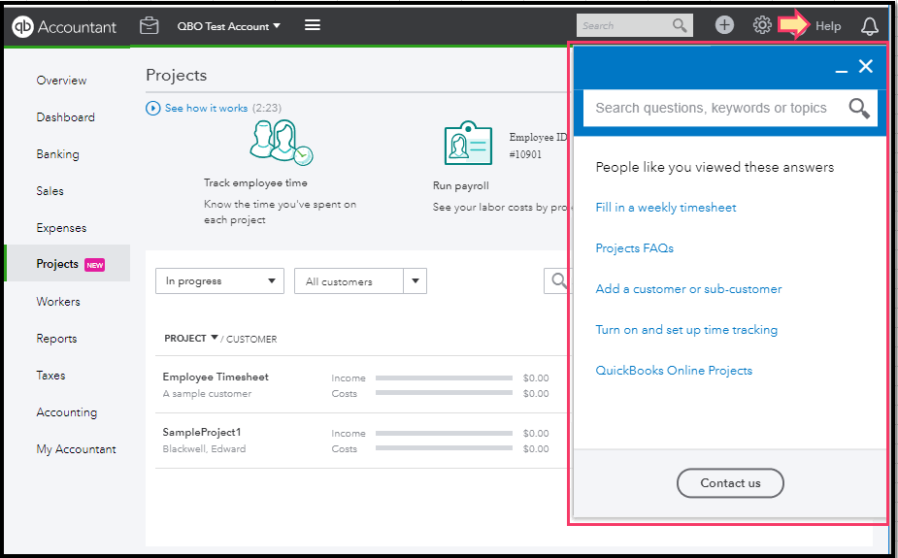The width and height of the screenshot is (898, 558).
Task: Toggle the hamburger navigation menu icon
Action: [x=313, y=25]
